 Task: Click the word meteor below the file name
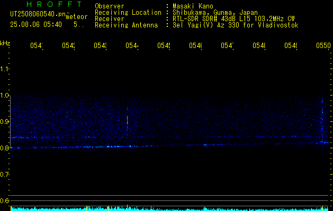(x=77, y=17)
